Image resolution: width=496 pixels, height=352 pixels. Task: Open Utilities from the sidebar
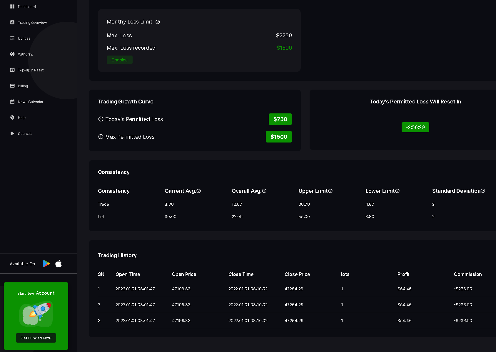pyautogui.click(x=24, y=38)
